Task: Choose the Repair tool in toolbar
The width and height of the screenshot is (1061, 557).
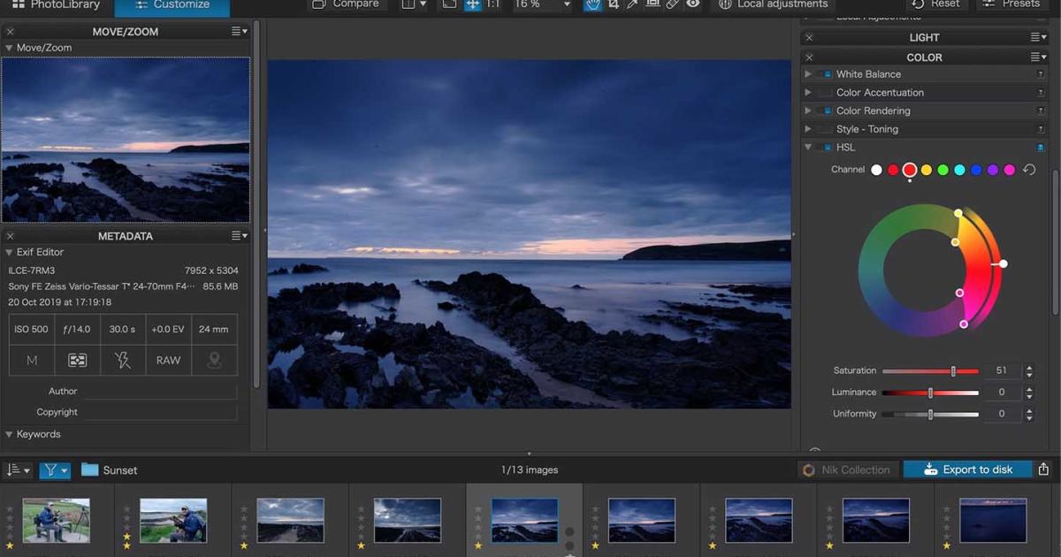Action: [673, 4]
